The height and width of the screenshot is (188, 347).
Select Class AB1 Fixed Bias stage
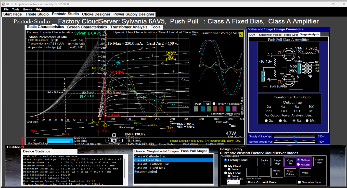pos(173,168)
